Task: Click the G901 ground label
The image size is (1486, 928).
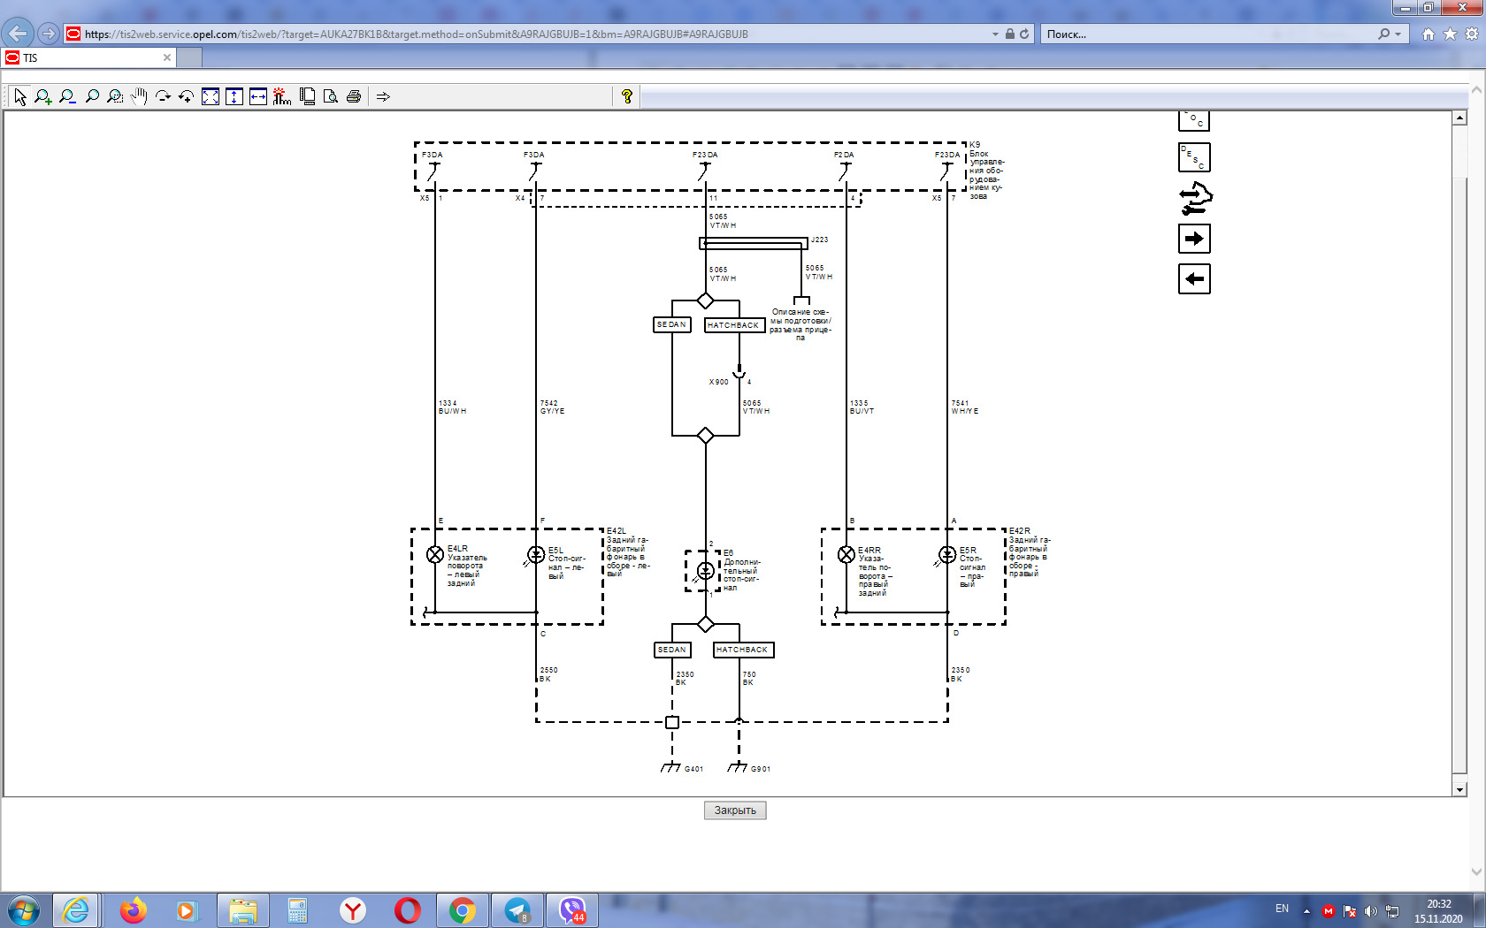Action: pyautogui.click(x=761, y=769)
